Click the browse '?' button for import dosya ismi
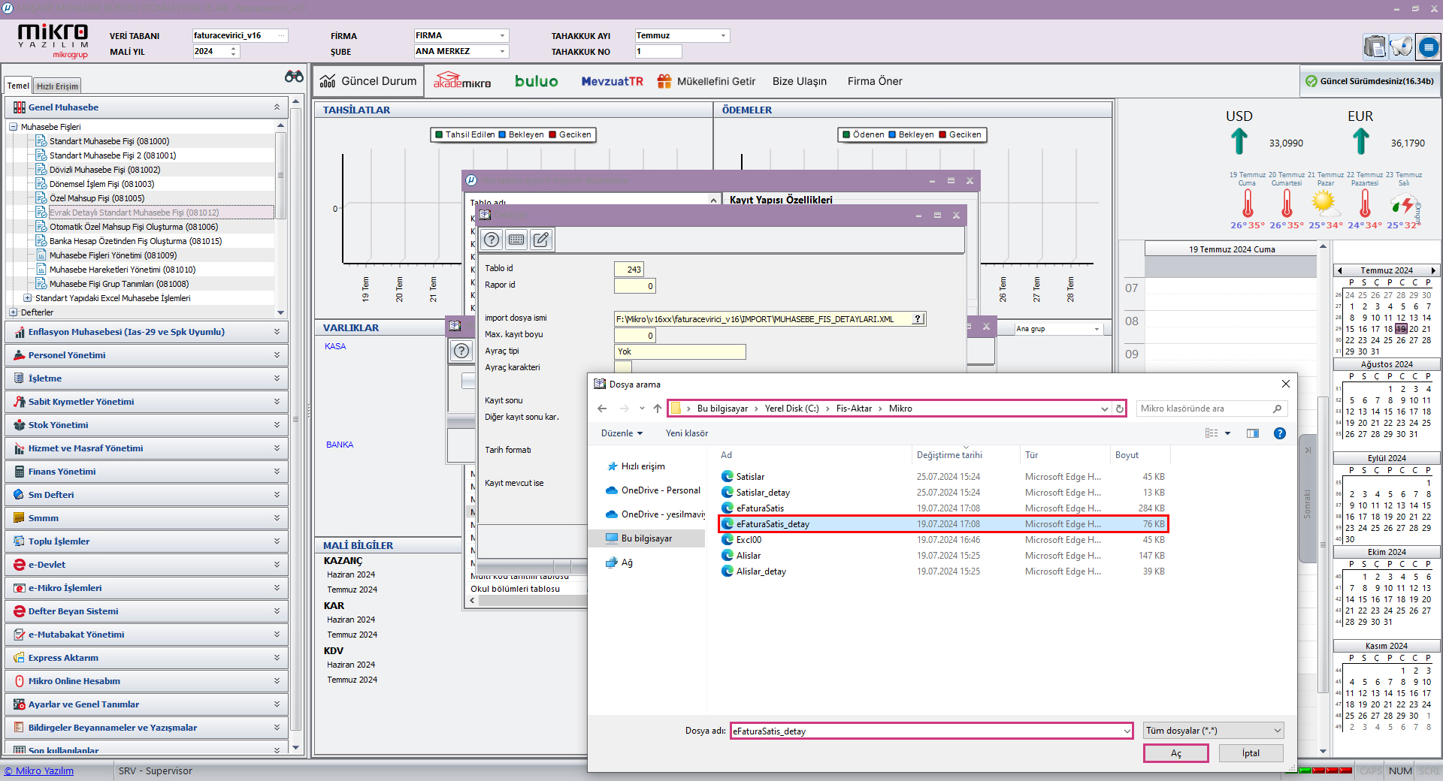The width and height of the screenshot is (1443, 781). 917,319
